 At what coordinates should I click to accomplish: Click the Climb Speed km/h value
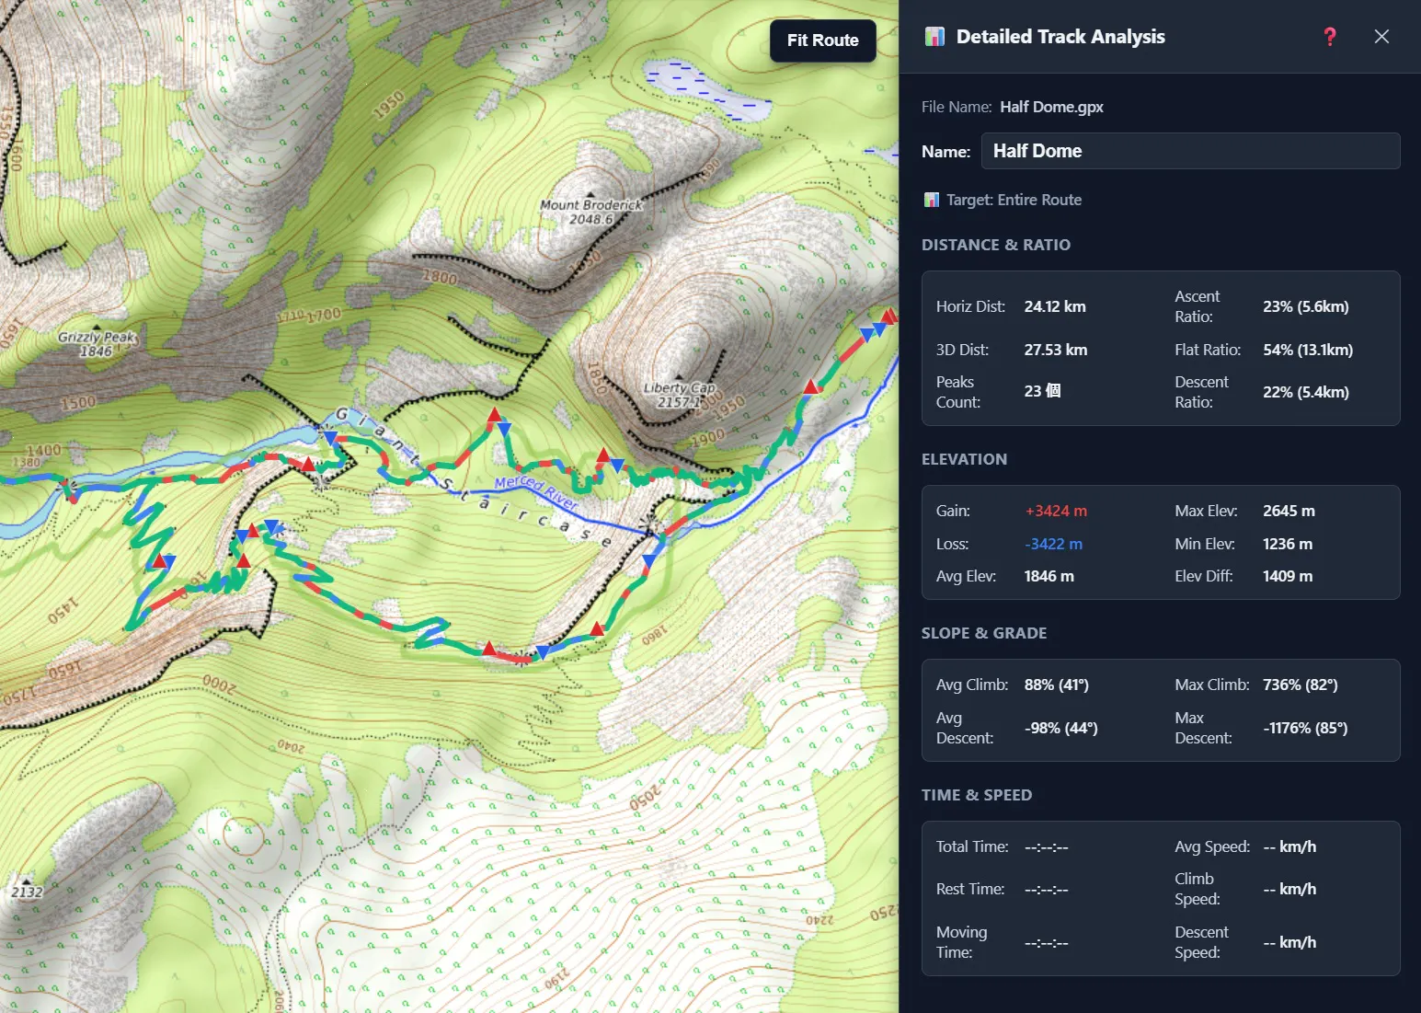coord(1289,889)
